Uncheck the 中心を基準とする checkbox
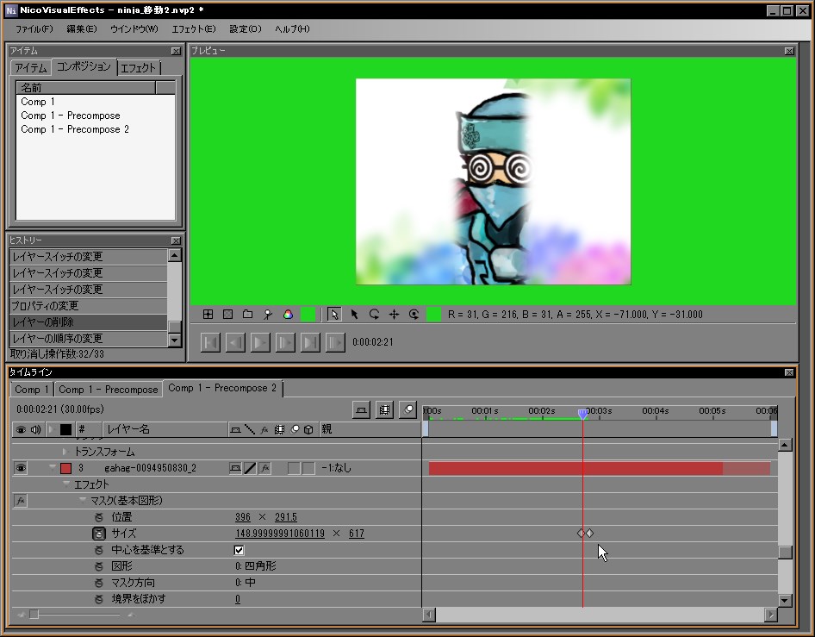Viewport: 815px width, 637px height. 240,550
